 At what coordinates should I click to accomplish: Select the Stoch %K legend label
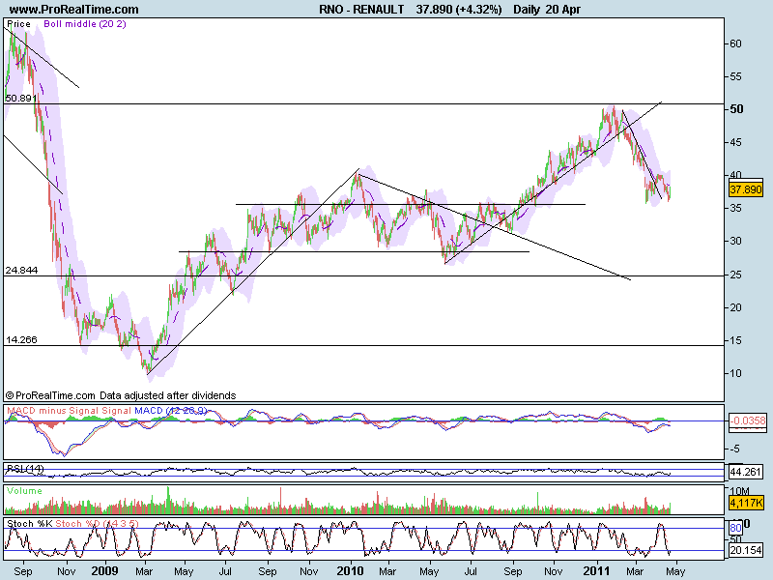coord(29,523)
